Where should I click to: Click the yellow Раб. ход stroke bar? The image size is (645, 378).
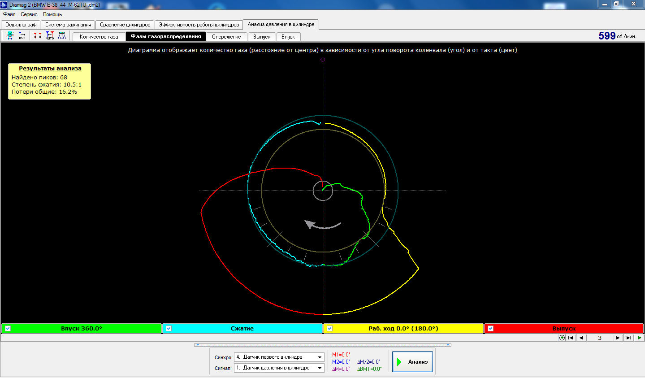(403, 329)
